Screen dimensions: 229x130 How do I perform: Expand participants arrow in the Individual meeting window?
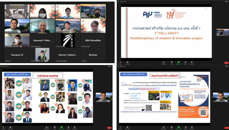point(50,127)
